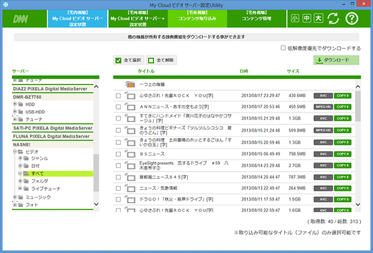Click folder icon beside HDD
This screenshot has height=253, width=373.
click(x=21, y=104)
